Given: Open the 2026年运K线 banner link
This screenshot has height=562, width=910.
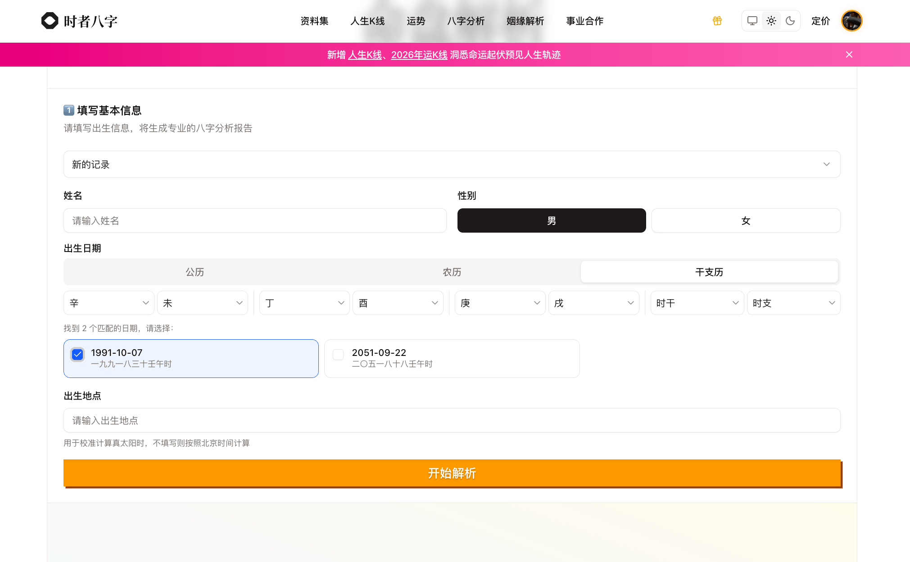Looking at the screenshot, I should [x=419, y=55].
